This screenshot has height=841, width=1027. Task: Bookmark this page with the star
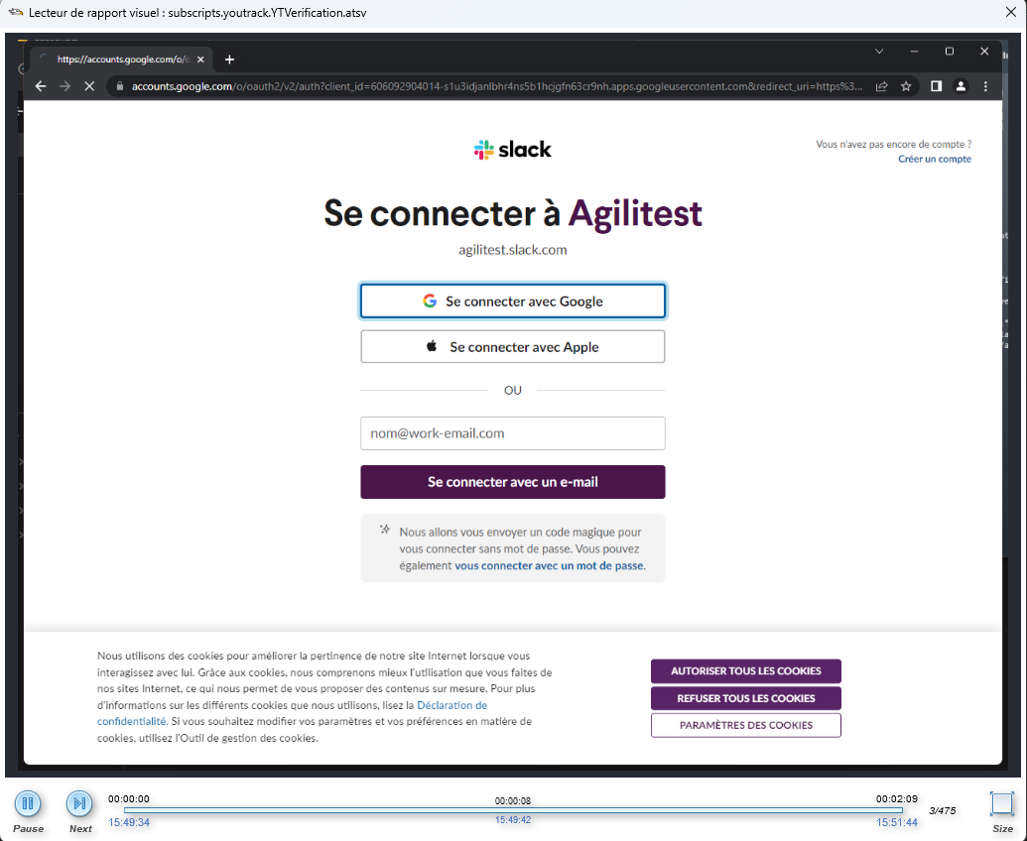[906, 86]
